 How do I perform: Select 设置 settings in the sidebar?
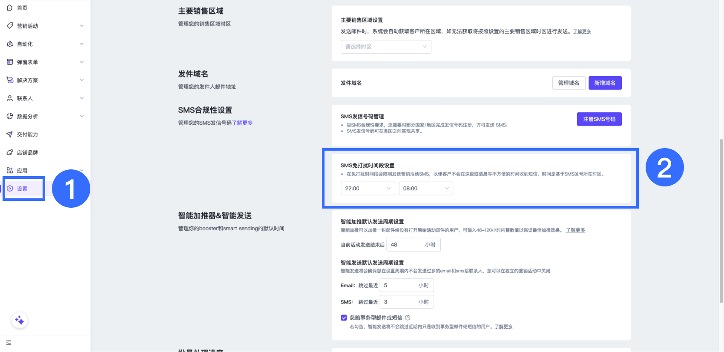point(22,189)
